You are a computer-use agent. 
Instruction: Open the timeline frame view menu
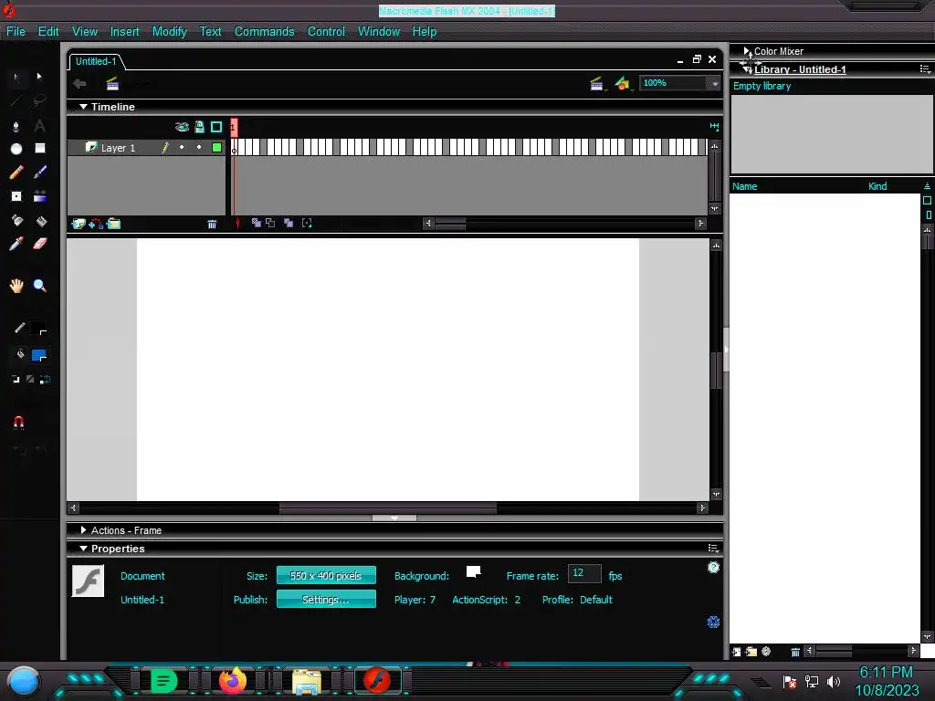point(714,126)
